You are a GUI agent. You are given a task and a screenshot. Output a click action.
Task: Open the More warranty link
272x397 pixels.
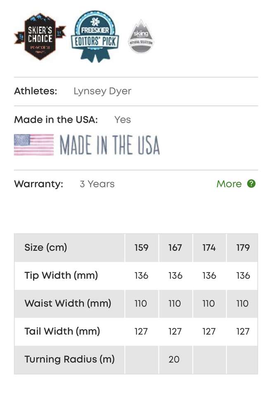point(229,184)
